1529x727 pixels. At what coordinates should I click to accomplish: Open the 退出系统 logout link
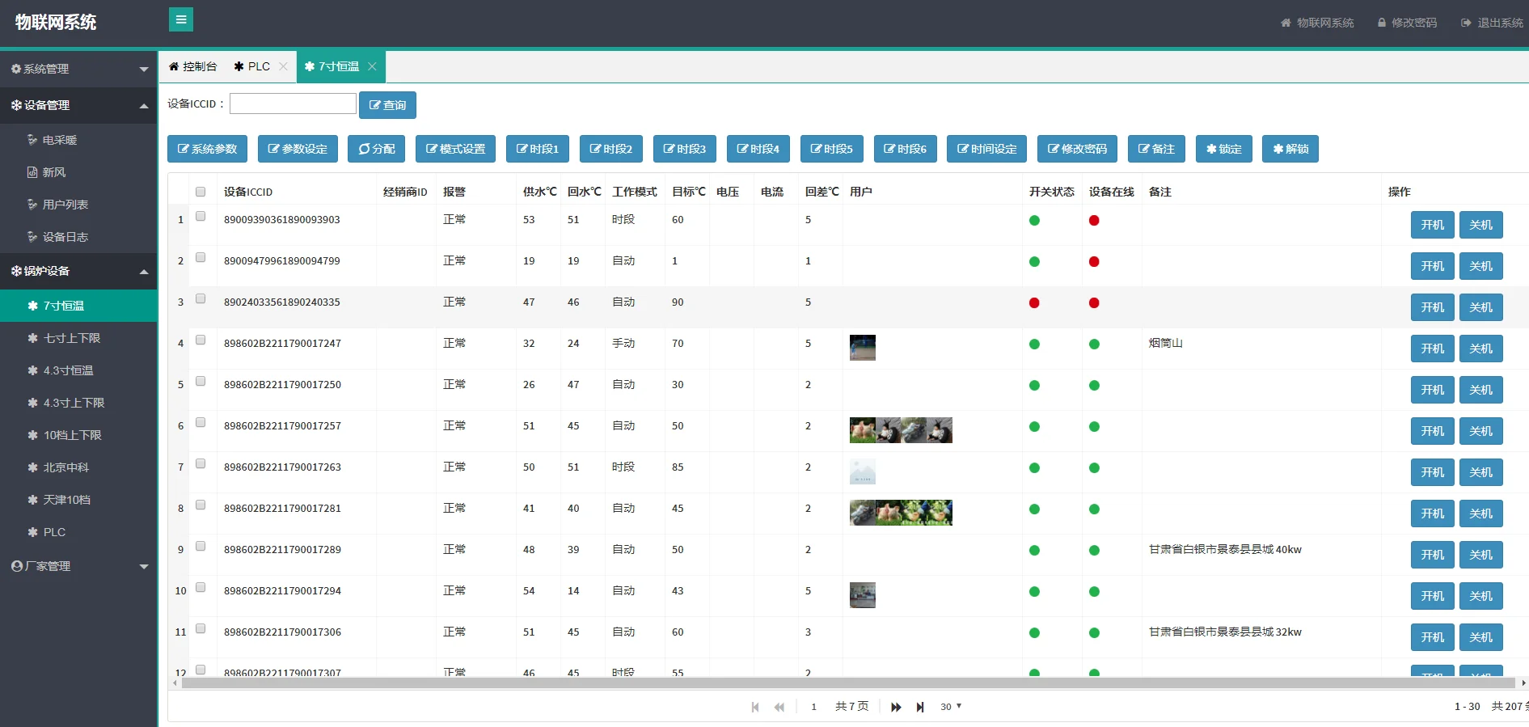coord(1492,23)
